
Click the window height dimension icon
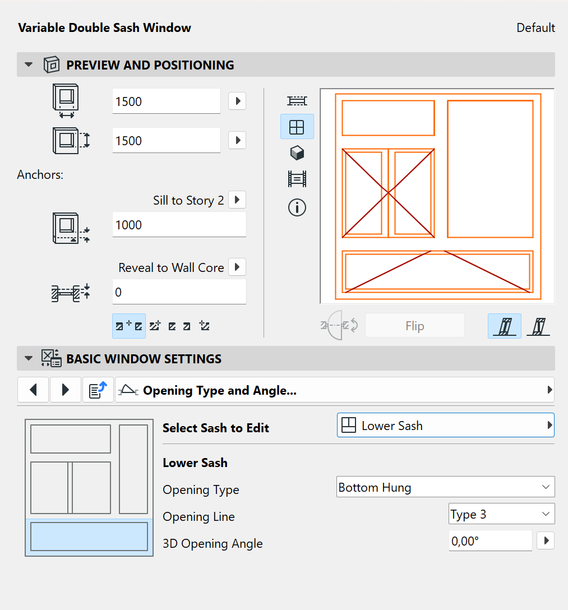click(x=71, y=140)
